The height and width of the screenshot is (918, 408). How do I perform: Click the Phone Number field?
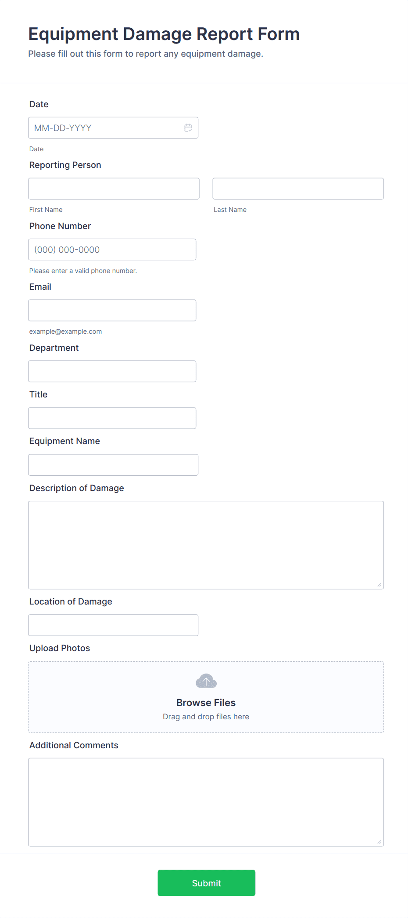coord(112,249)
